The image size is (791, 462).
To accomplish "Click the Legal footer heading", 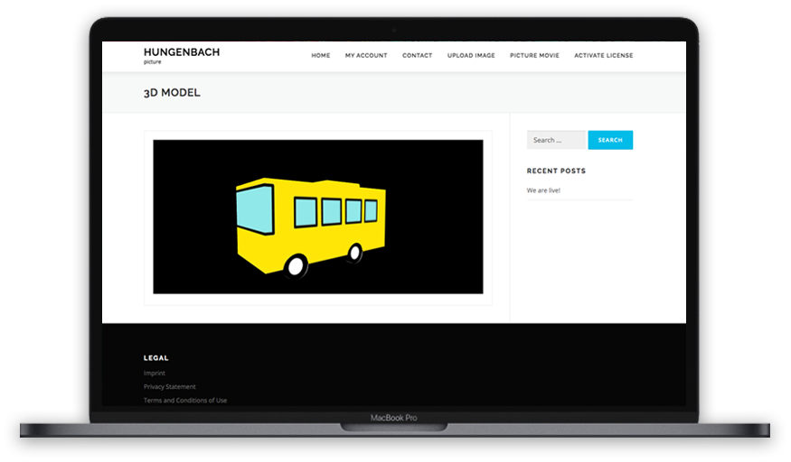I will tap(155, 358).
